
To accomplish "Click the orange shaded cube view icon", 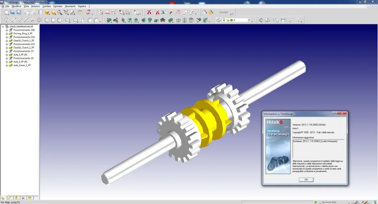I will [47, 12].
